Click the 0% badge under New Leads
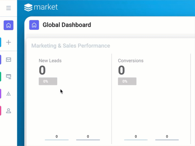 48,82
